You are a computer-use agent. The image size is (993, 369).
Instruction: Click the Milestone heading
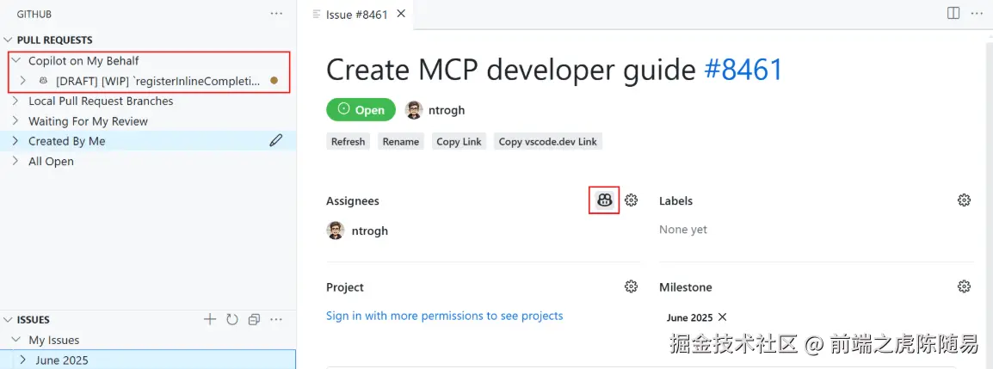(x=686, y=286)
